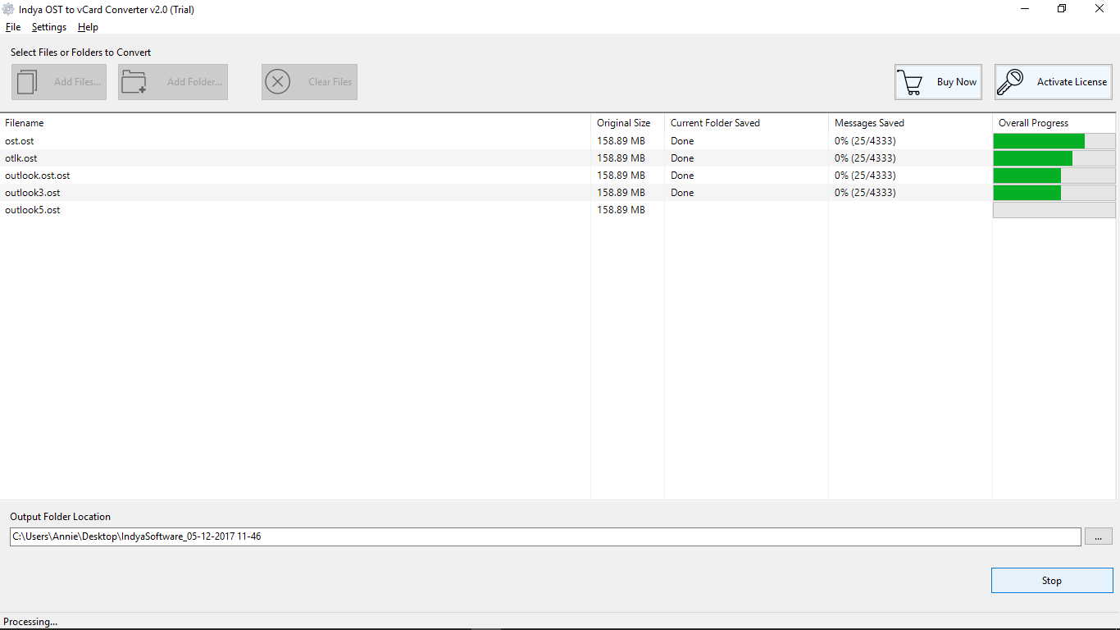Click the Clear Files button label

[330, 82]
